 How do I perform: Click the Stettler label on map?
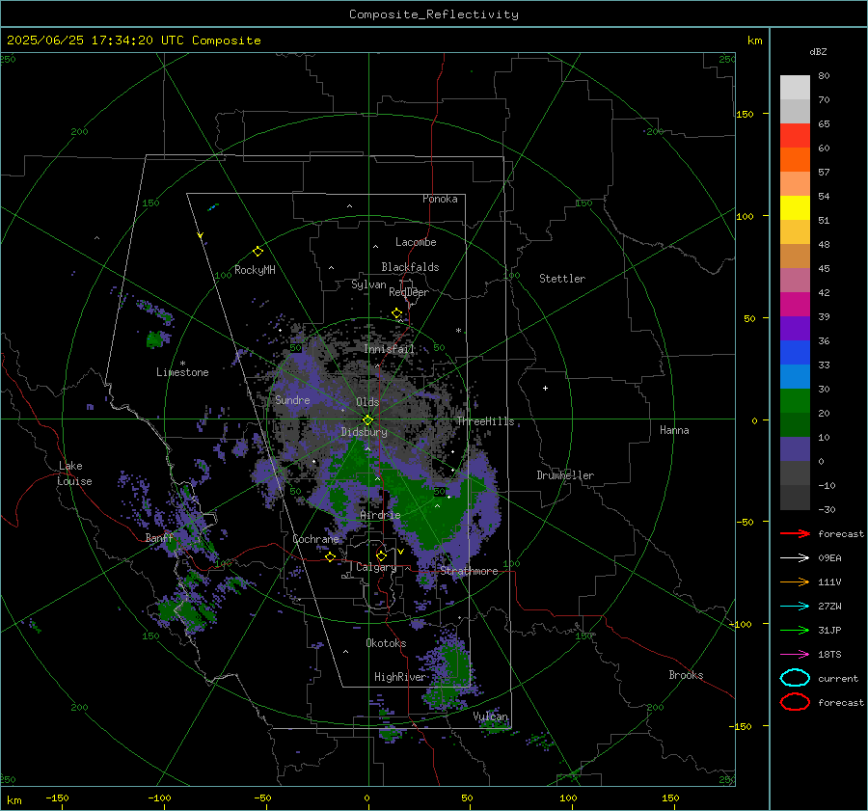click(x=562, y=279)
